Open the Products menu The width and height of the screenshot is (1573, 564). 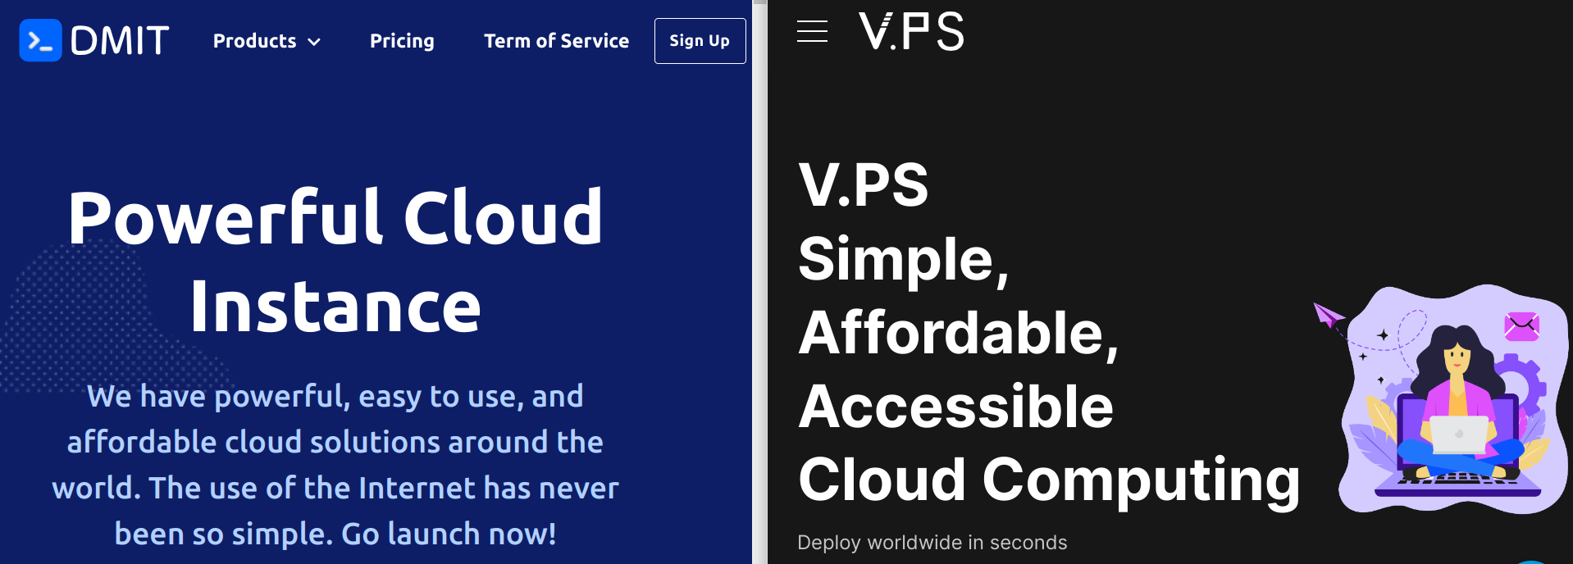point(254,41)
